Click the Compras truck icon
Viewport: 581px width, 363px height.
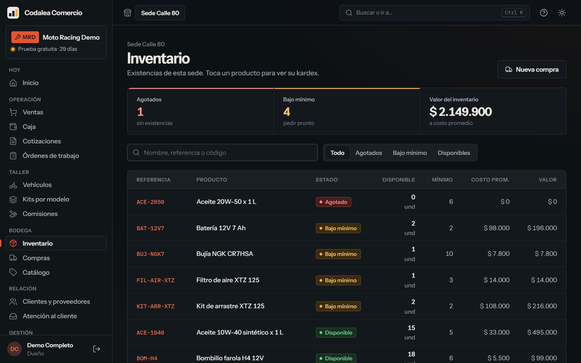pyautogui.click(x=13, y=258)
